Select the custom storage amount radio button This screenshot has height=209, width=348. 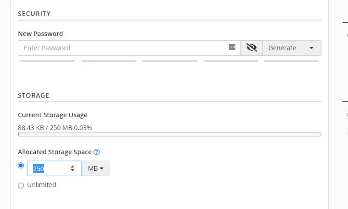21,166
